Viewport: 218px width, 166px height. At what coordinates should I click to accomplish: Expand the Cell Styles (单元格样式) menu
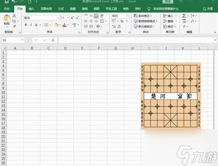pos(144,27)
